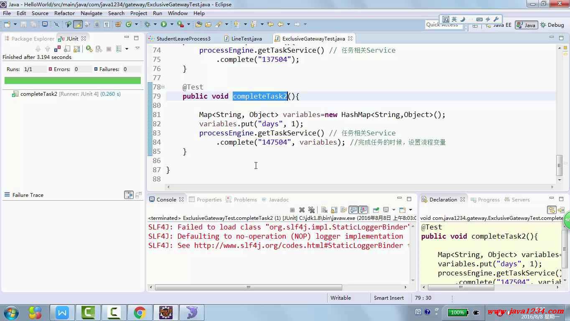Toggle Console Scroll Lock button
Screen dimensions: 570x321
pyautogui.click(x=334, y=210)
